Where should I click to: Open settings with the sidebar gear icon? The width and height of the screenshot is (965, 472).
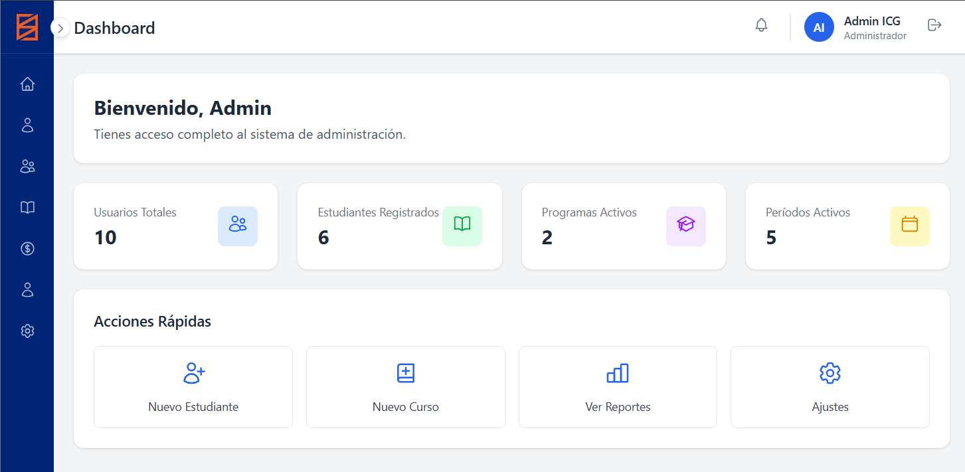coord(27,331)
